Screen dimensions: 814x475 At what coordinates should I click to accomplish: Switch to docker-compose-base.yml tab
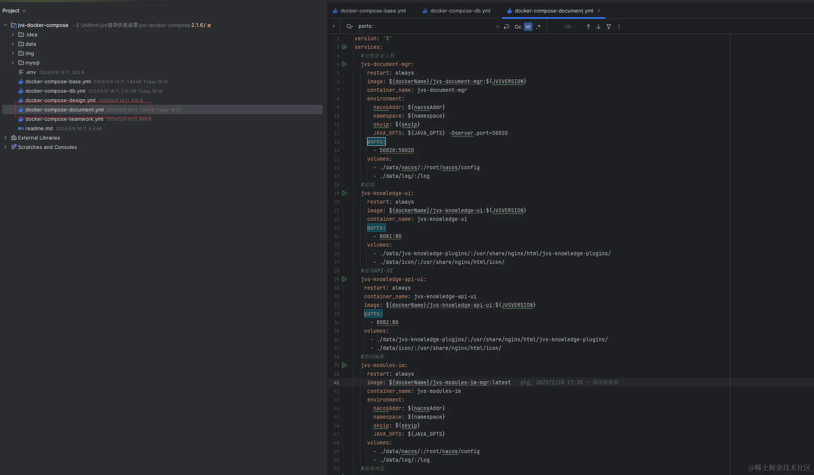[x=373, y=11]
